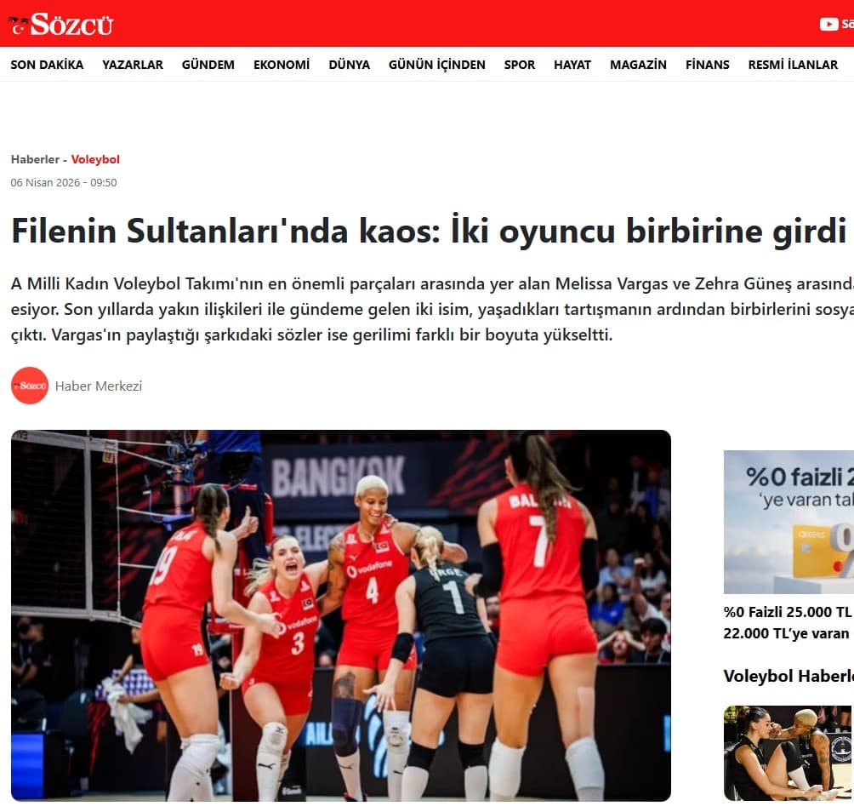Click the Haberler breadcrumb link

point(35,159)
